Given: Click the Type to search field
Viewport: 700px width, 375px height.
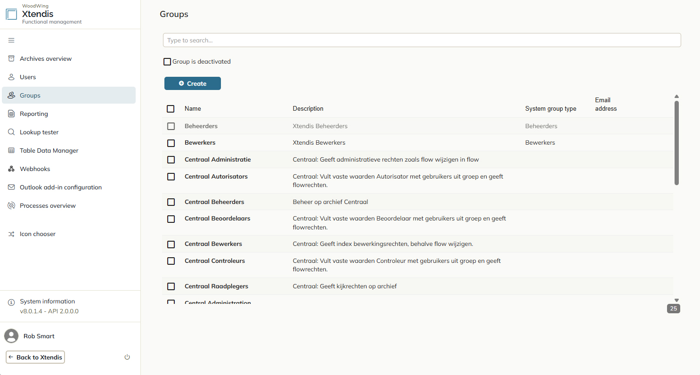Looking at the screenshot, I should click(422, 40).
